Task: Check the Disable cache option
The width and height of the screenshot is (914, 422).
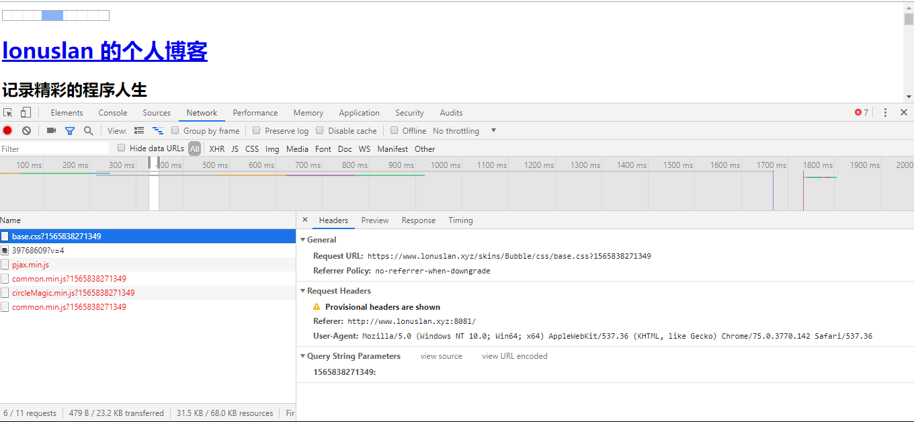Action: click(x=320, y=131)
